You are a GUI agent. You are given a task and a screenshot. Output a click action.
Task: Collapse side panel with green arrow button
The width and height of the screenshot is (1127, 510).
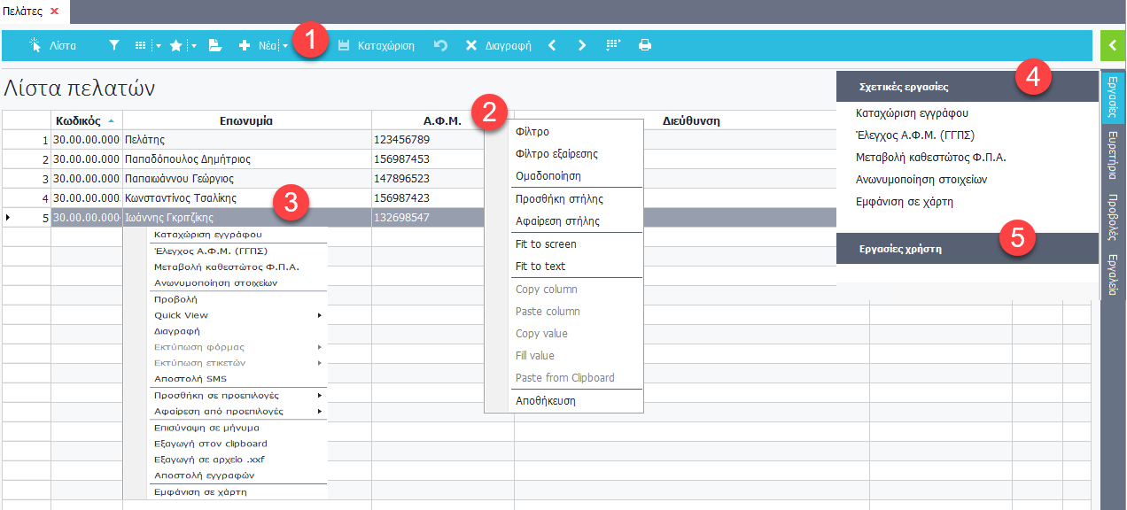[1112, 44]
